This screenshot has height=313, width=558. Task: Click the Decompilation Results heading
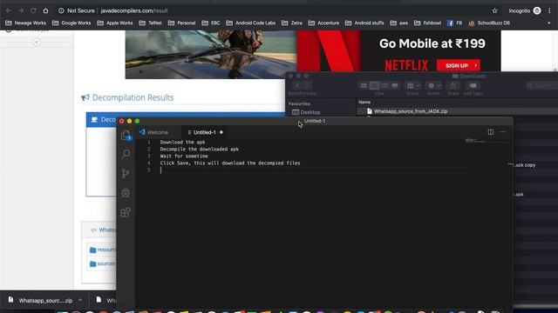click(133, 97)
